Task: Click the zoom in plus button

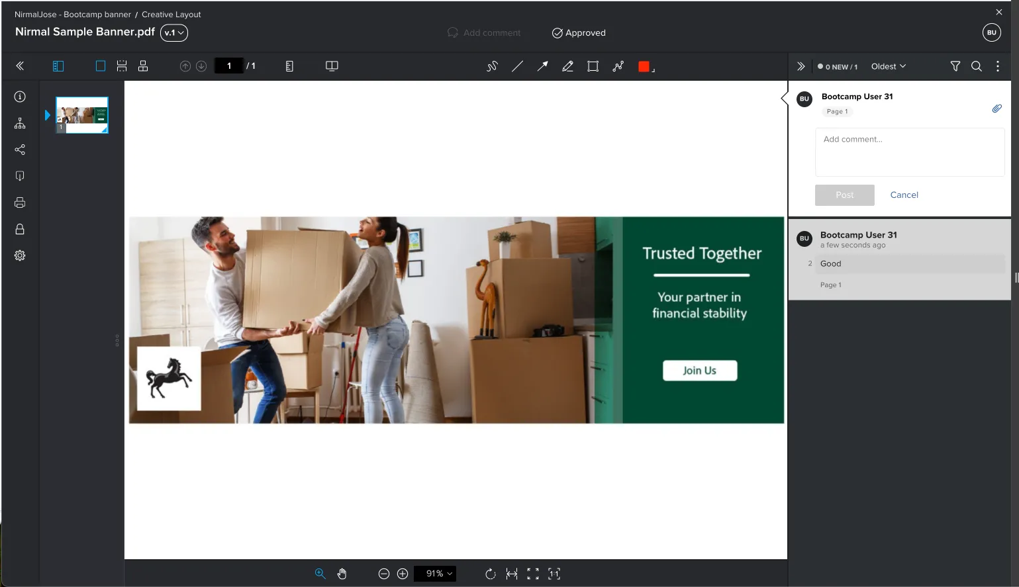Action: 403,574
